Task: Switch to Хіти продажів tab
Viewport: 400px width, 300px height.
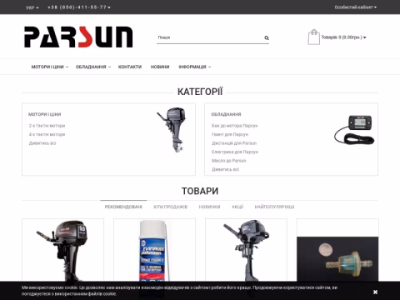Action: (x=170, y=207)
